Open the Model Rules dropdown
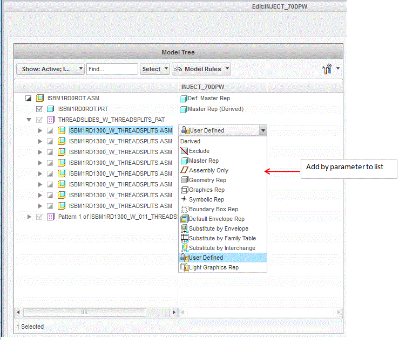Viewport: 399px width, 340px height. point(201,69)
